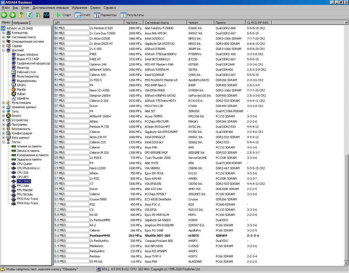349x273 pixels.
Task: Open the sensor graph monitor toolbar icon
Action: click(x=46, y=15)
